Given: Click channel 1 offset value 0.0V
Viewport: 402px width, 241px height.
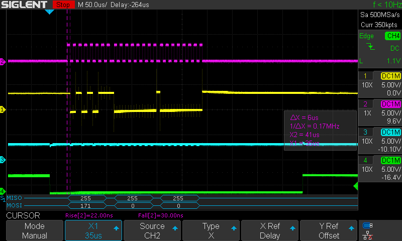Looking at the screenshot, I should pyautogui.click(x=393, y=93).
